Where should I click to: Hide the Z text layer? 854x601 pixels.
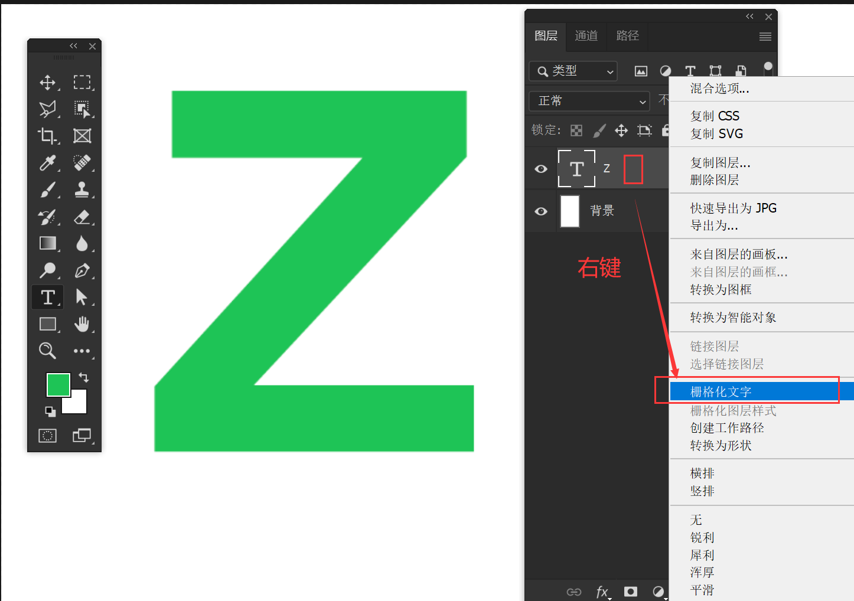pos(541,169)
